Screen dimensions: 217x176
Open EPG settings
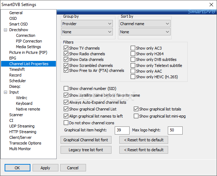click(13, 58)
